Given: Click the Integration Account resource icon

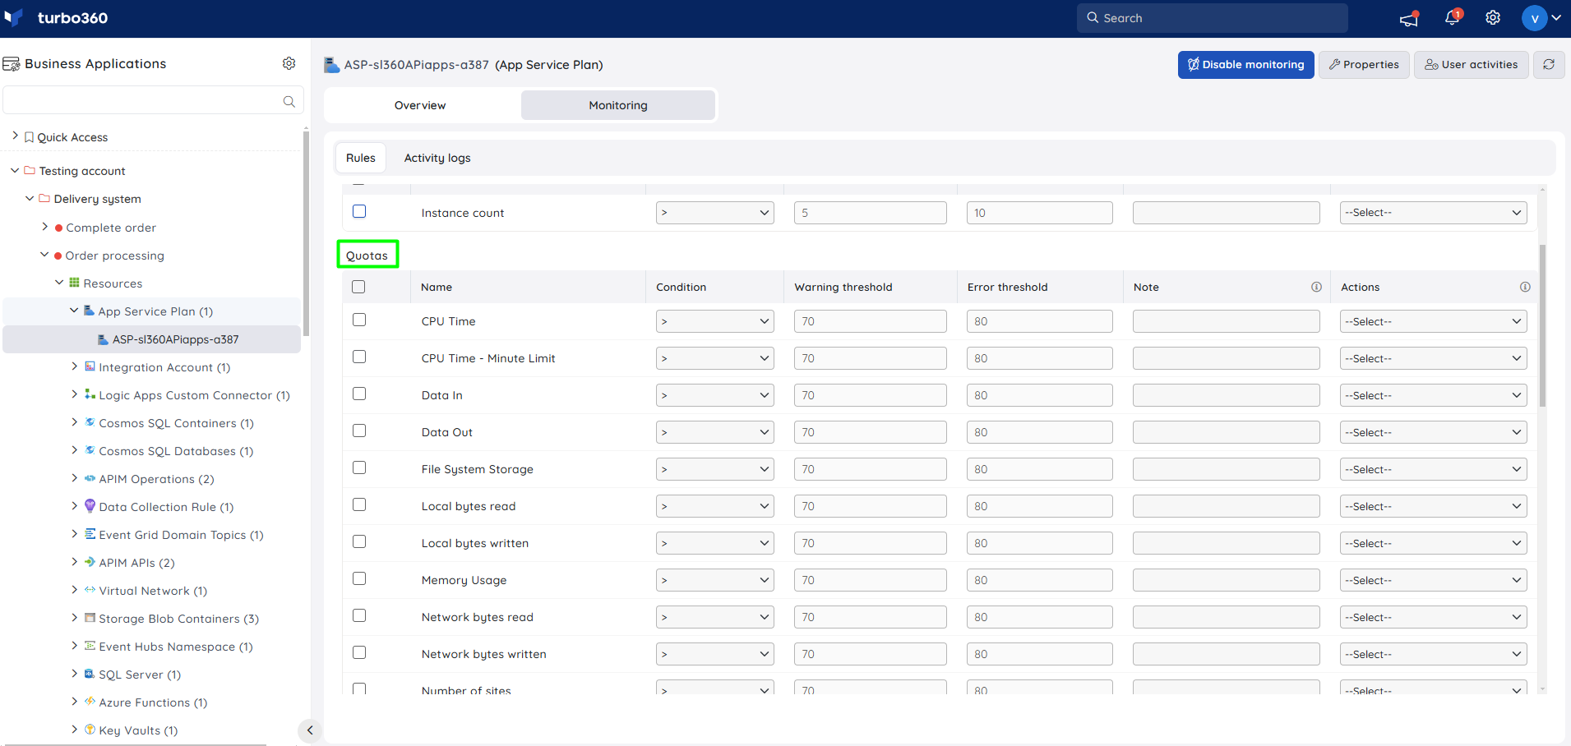Looking at the screenshot, I should click(x=90, y=366).
